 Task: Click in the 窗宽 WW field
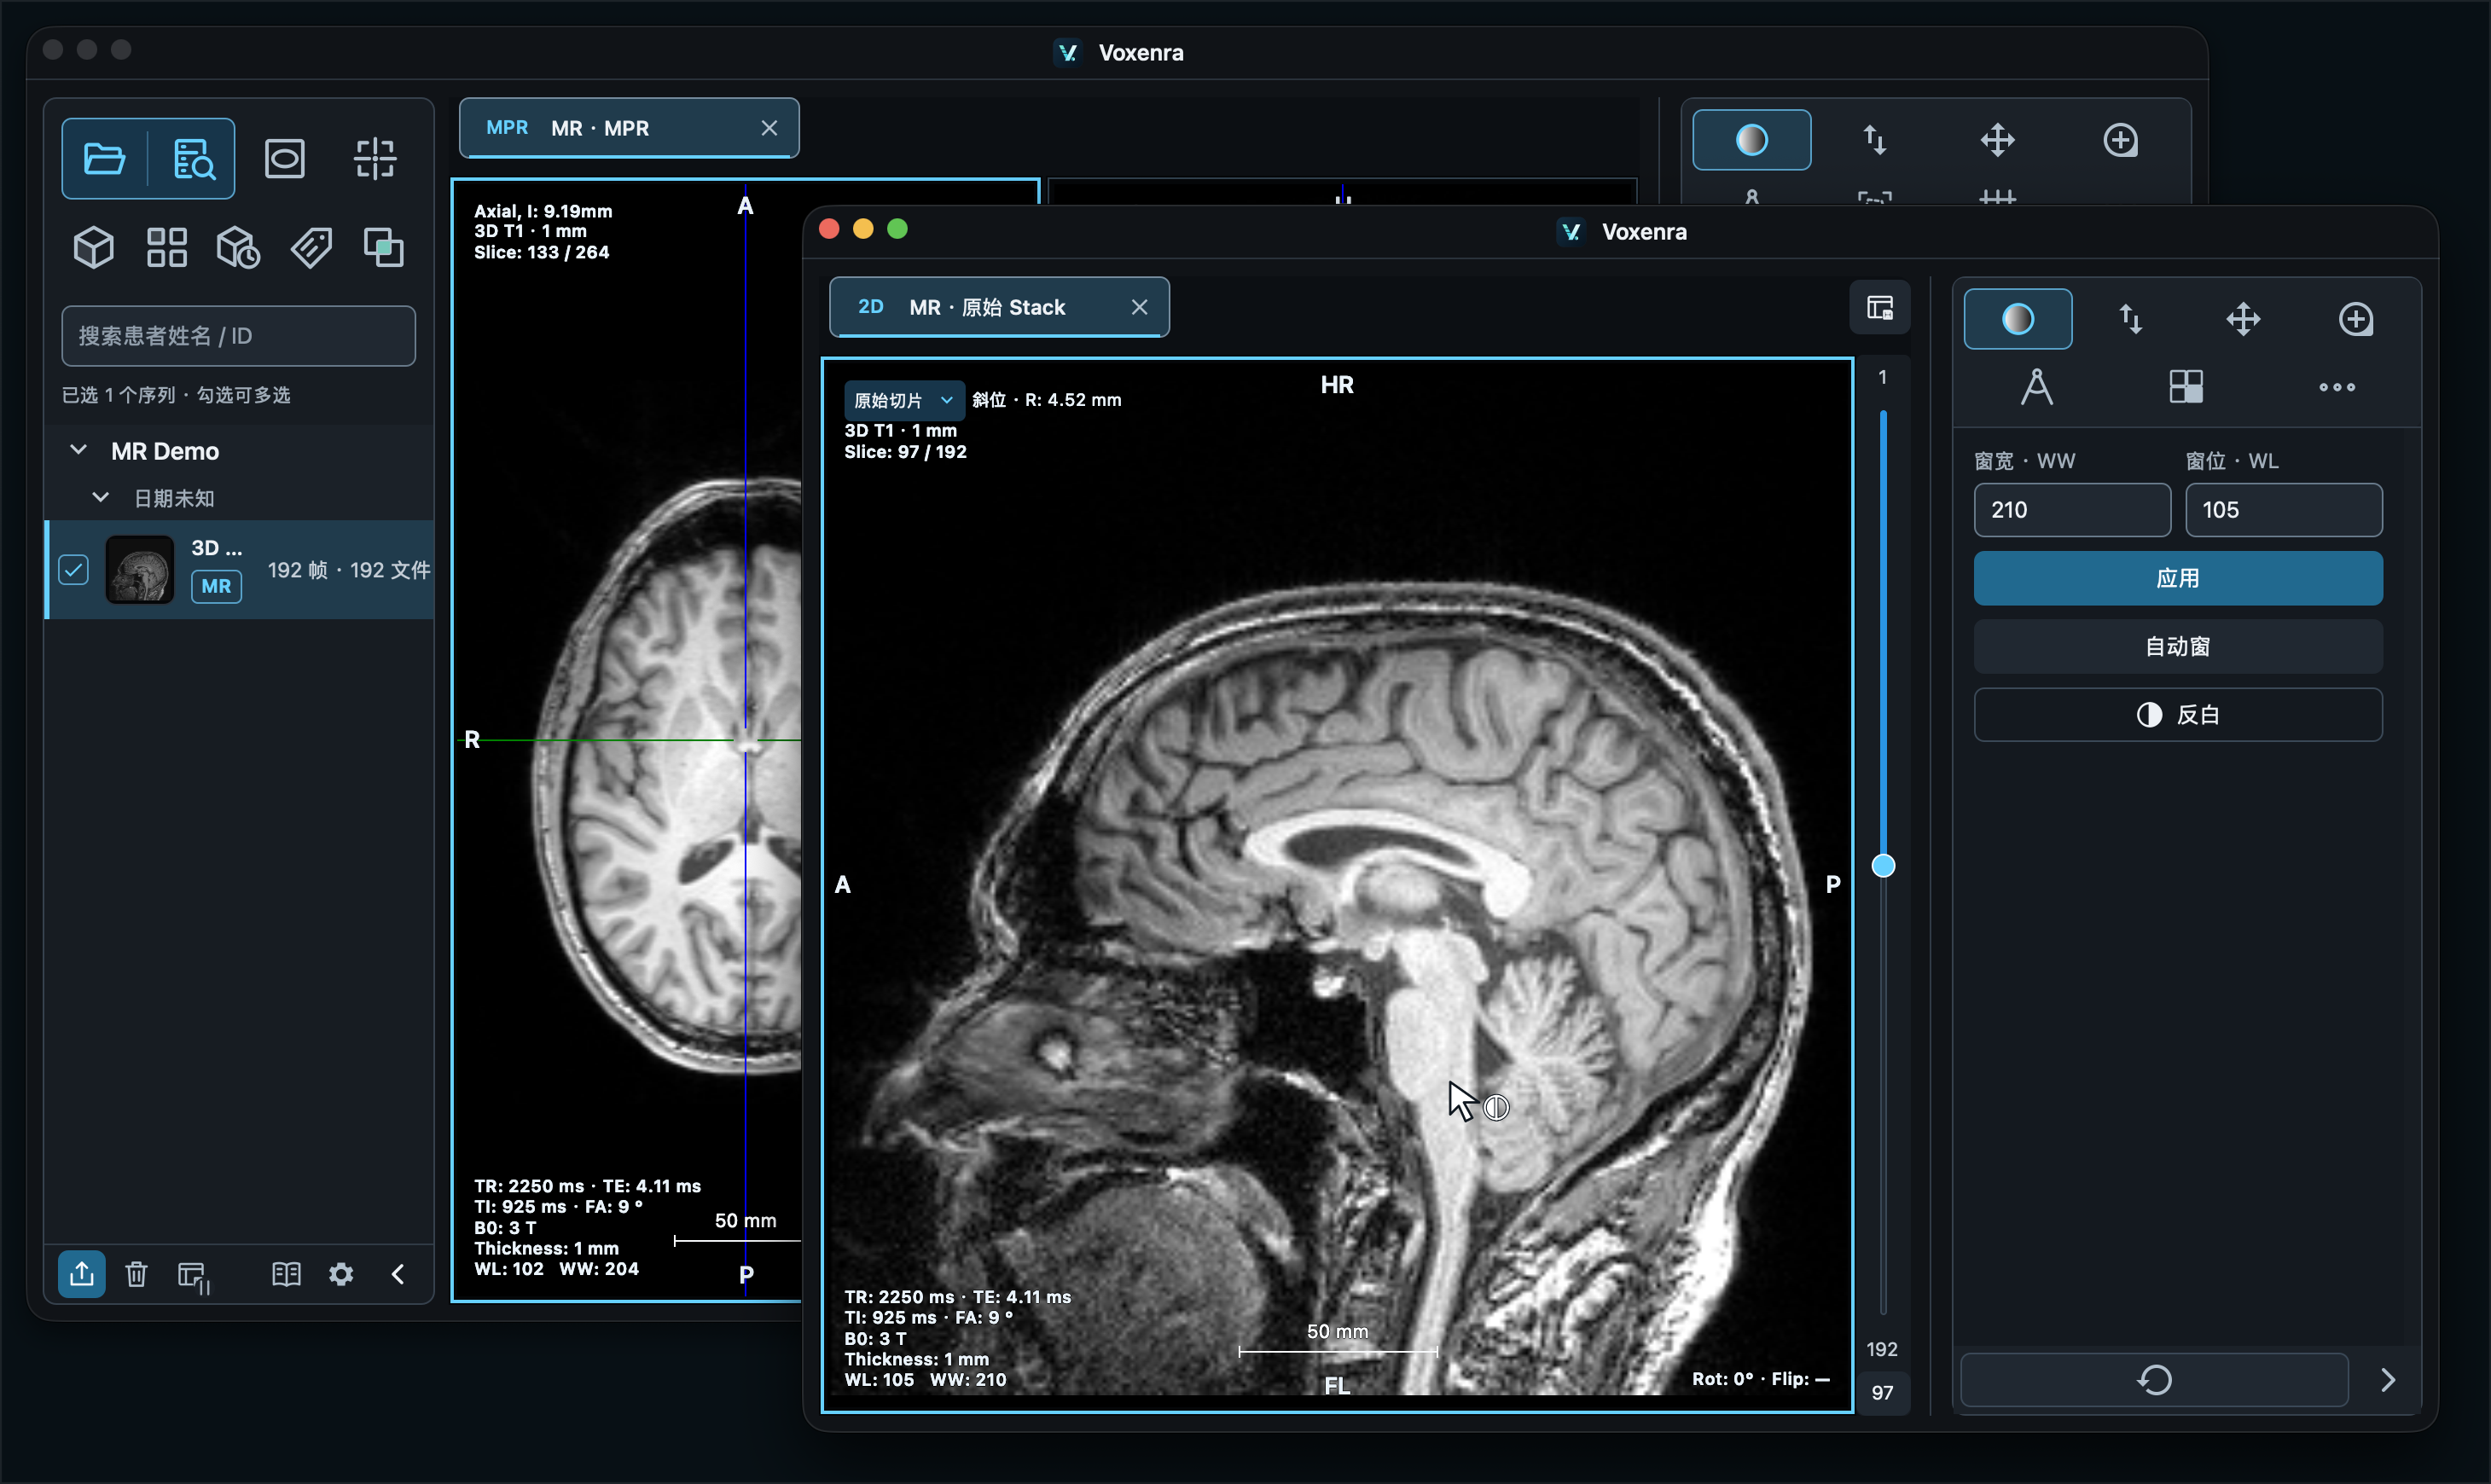(2072, 510)
